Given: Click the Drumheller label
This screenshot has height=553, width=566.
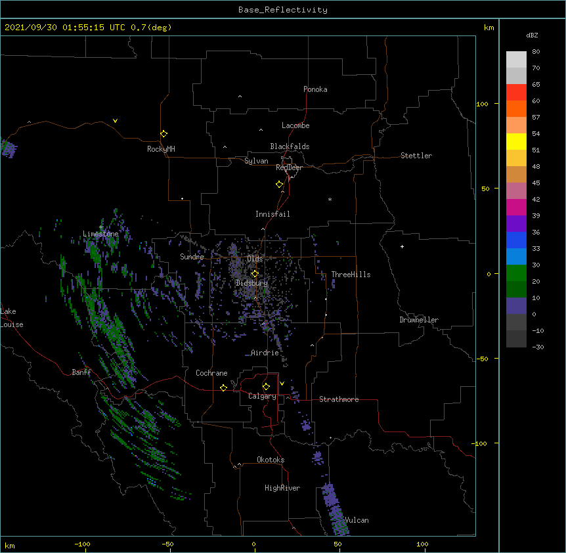Looking at the screenshot, I should pos(419,320).
